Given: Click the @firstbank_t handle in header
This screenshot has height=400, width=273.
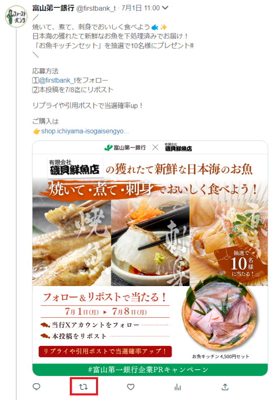Looking at the screenshot, I should click(96, 8).
